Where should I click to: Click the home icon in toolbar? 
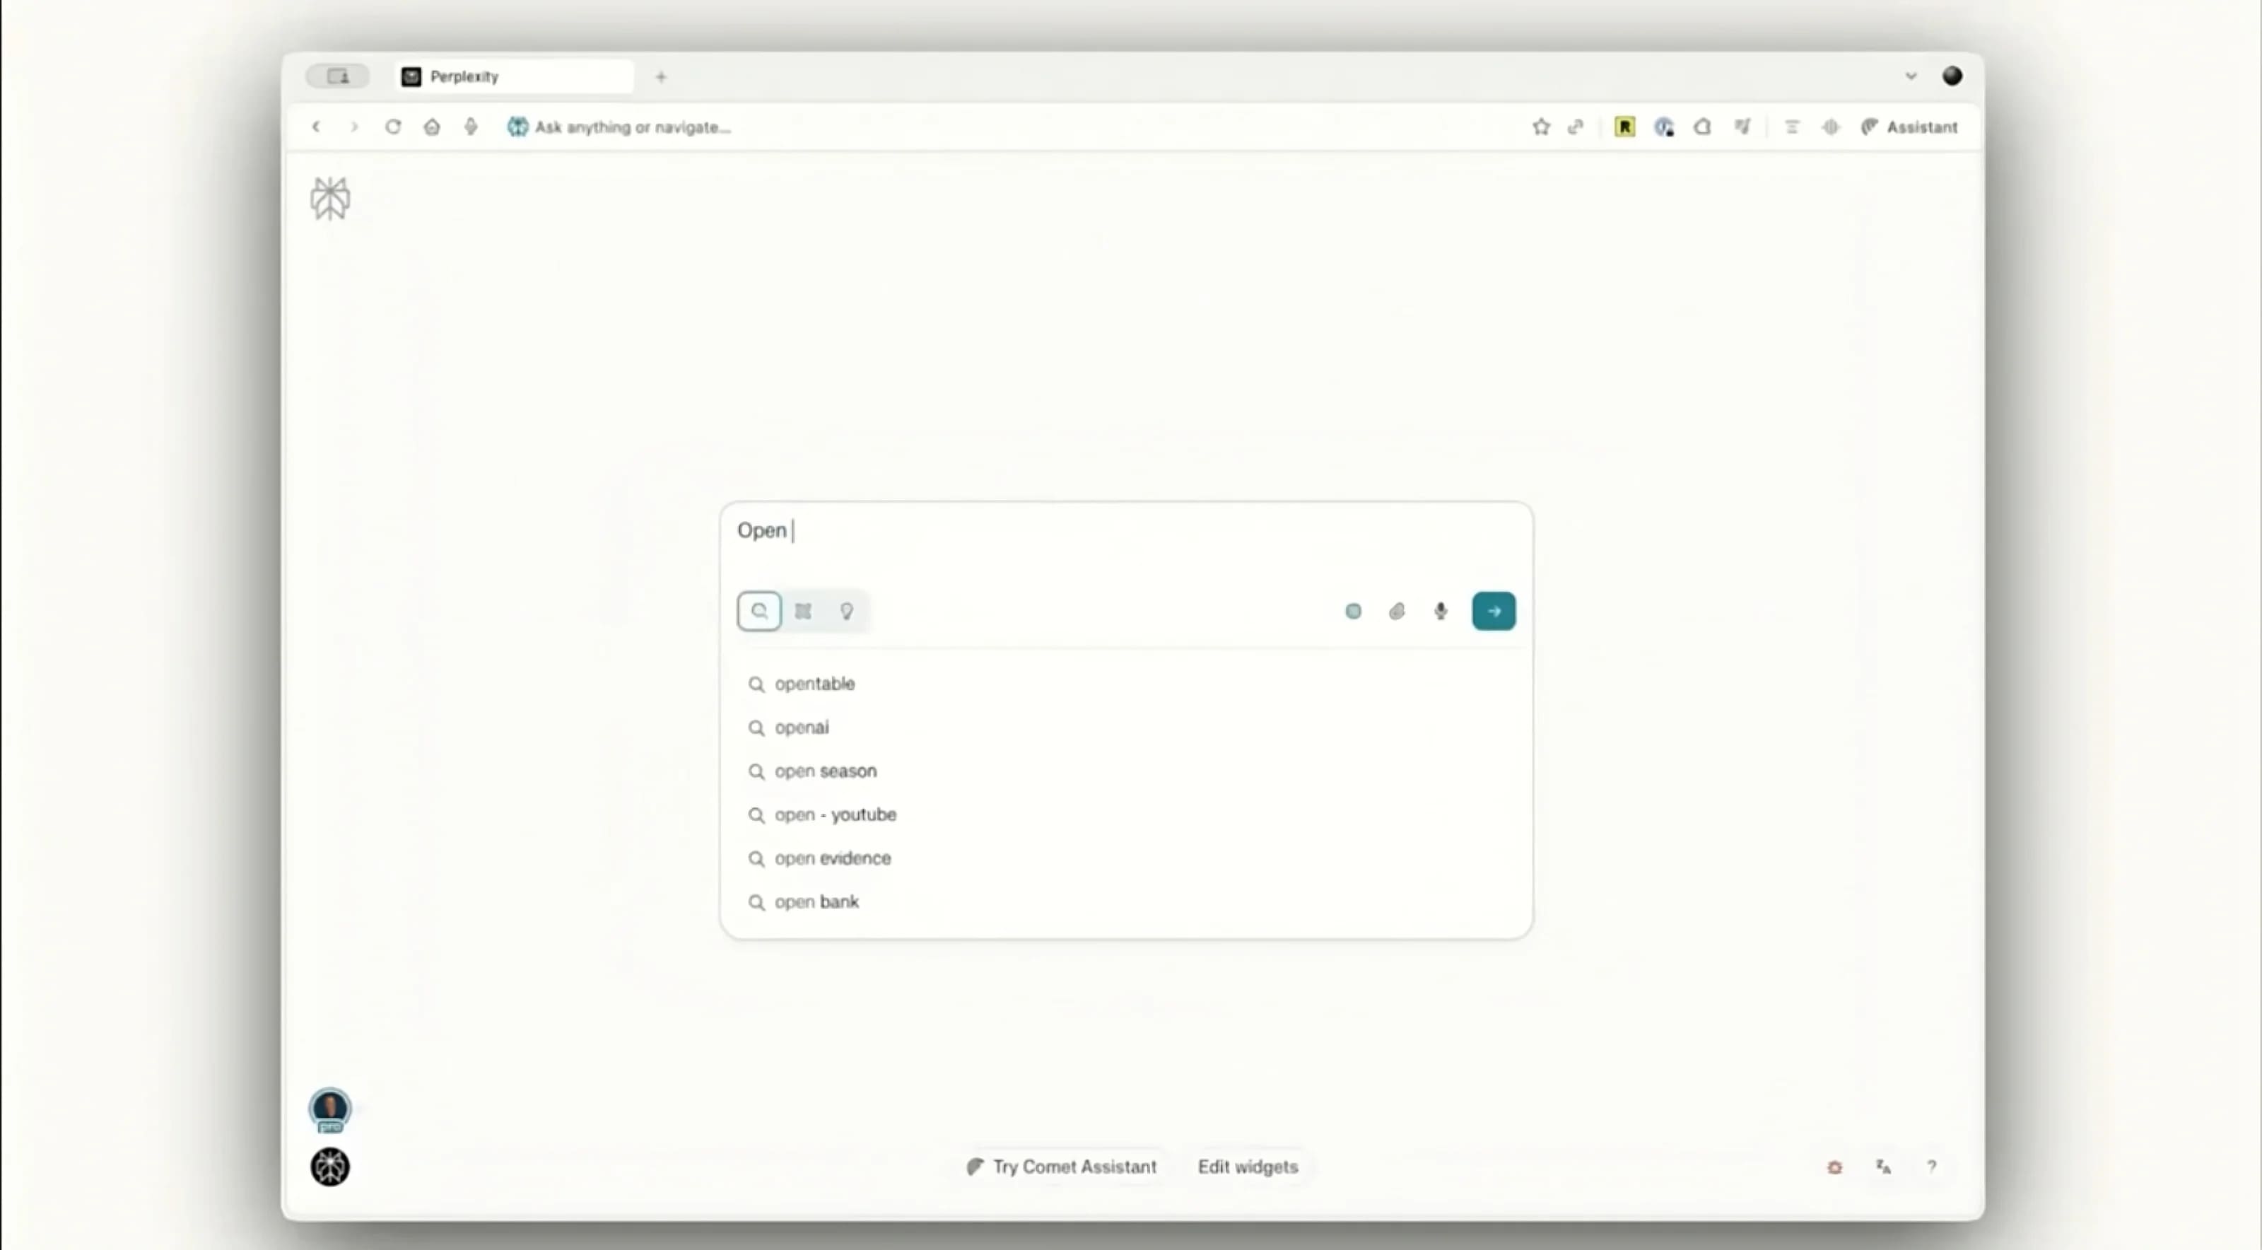[431, 127]
